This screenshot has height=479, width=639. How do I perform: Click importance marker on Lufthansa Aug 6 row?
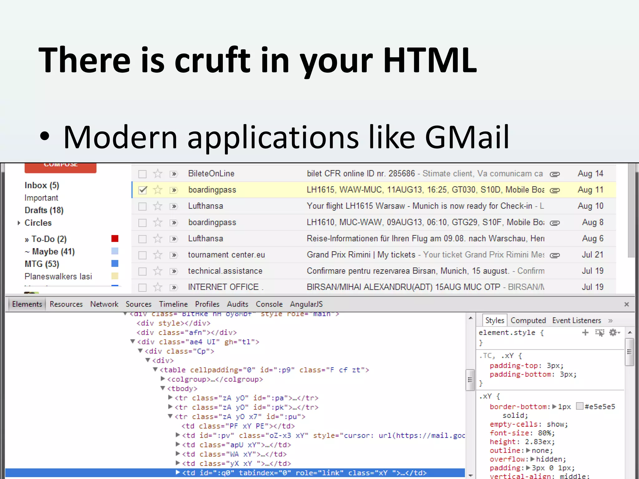174,239
